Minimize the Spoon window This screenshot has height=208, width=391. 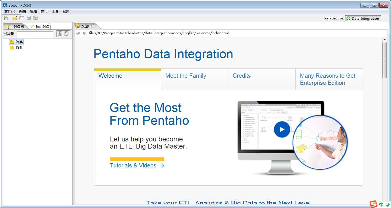(x=365, y=5)
